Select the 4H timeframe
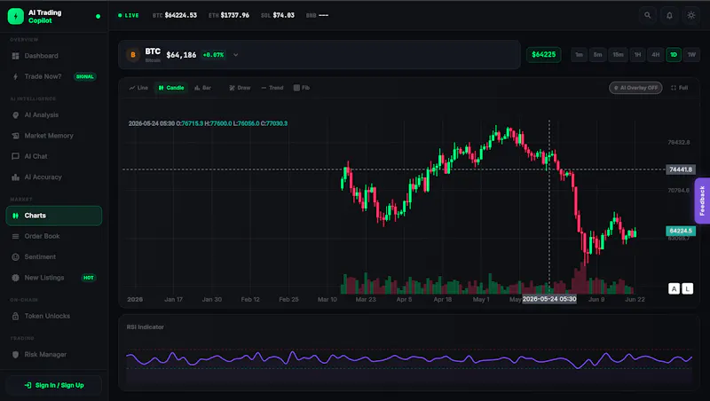 655,55
